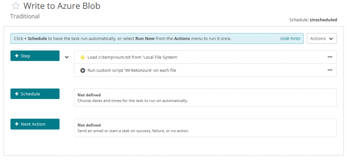
Task: Hide the hints banner via Hide hints
Action: 290,38
